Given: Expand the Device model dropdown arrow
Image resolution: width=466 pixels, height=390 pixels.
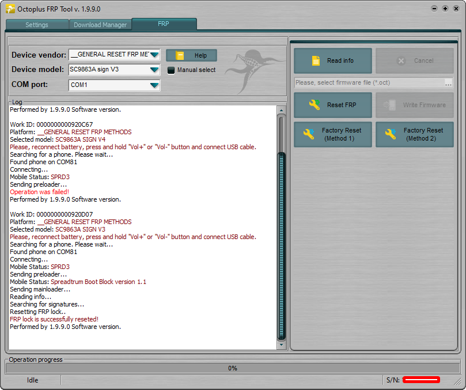Looking at the screenshot, I should 154,70.
